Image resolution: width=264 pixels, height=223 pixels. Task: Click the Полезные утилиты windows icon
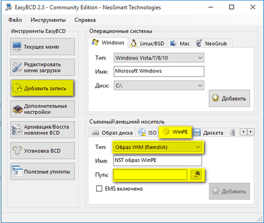click(17, 171)
